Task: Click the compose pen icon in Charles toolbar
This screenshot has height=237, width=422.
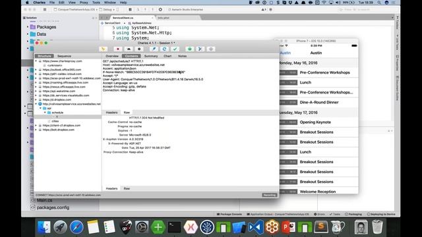Action: tap(154, 49)
